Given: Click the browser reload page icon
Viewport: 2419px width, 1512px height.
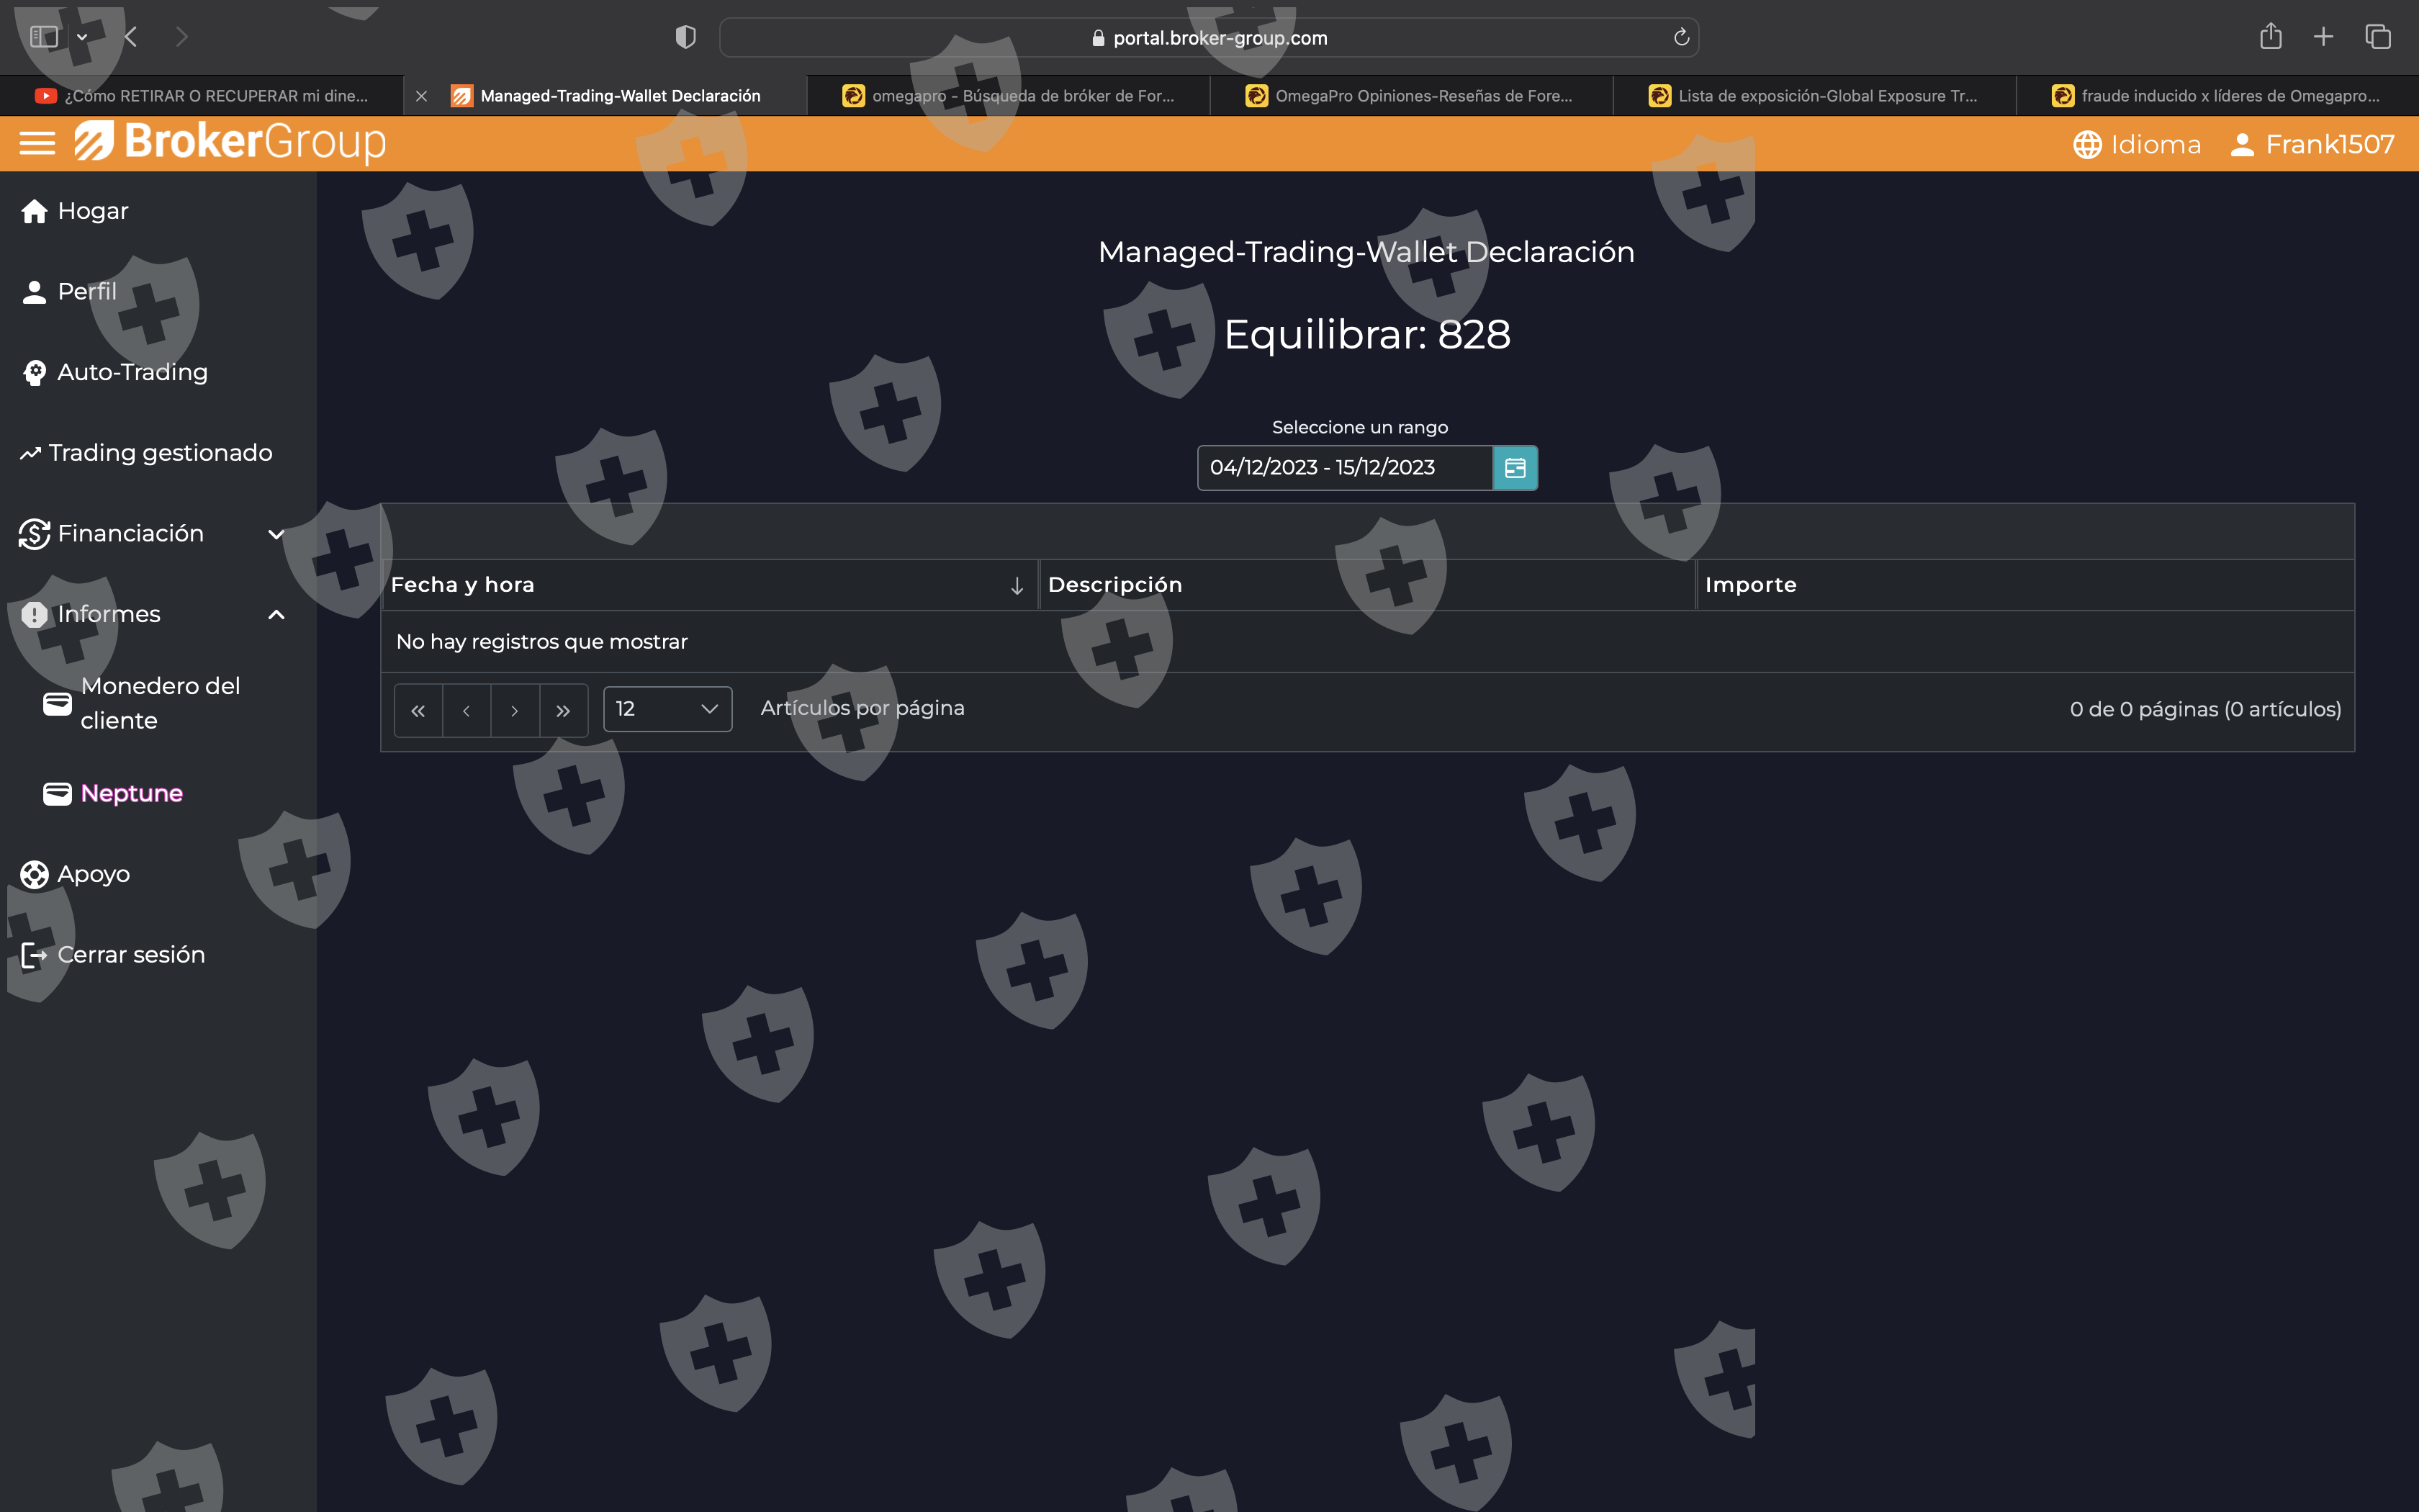Looking at the screenshot, I should tap(1681, 38).
